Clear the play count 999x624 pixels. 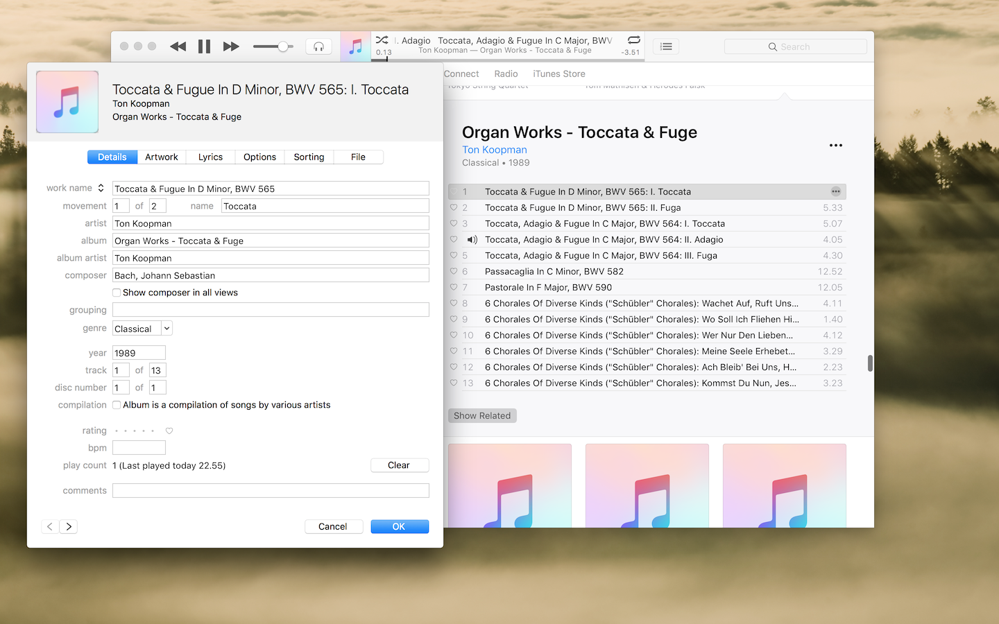pos(400,465)
